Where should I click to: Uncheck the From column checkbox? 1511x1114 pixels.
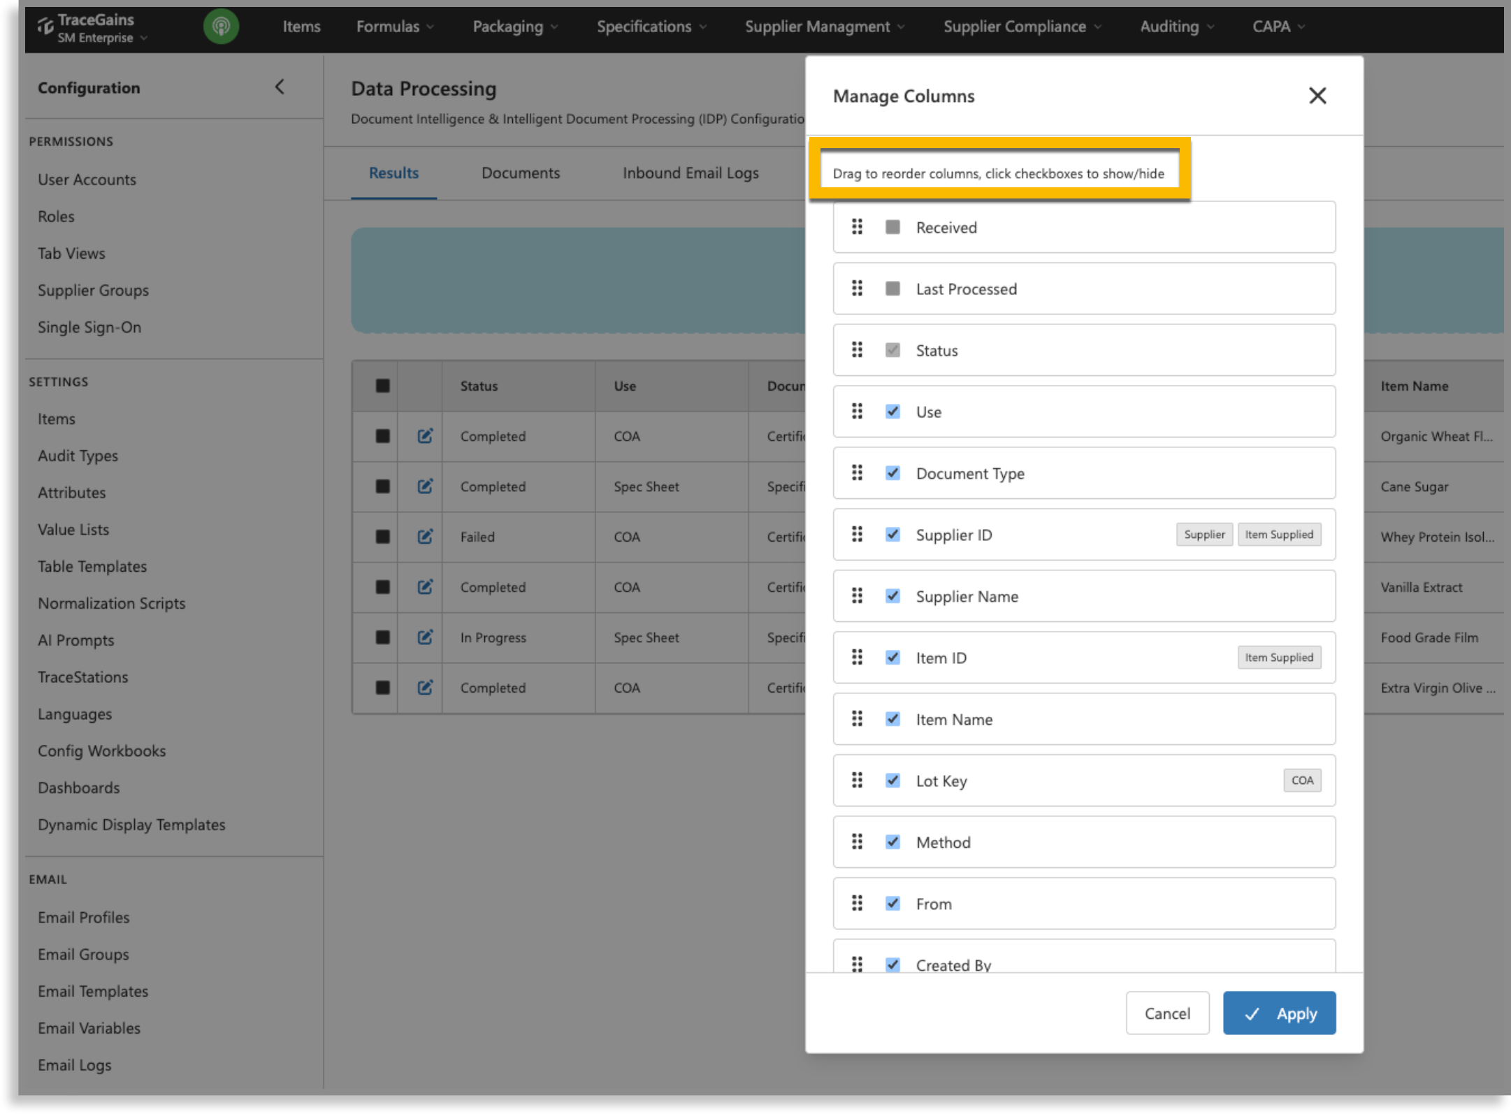892,904
